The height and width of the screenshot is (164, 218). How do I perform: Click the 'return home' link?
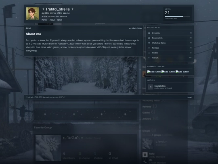click(135, 28)
